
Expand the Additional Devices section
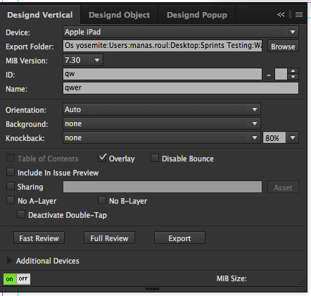tap(10, 260)
